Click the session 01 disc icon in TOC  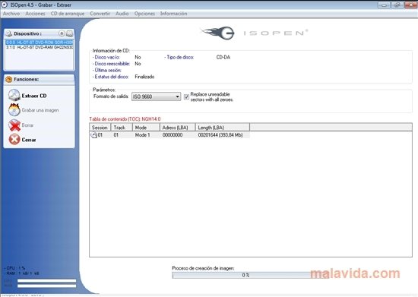pyautogui.click(x=93, y=135)
